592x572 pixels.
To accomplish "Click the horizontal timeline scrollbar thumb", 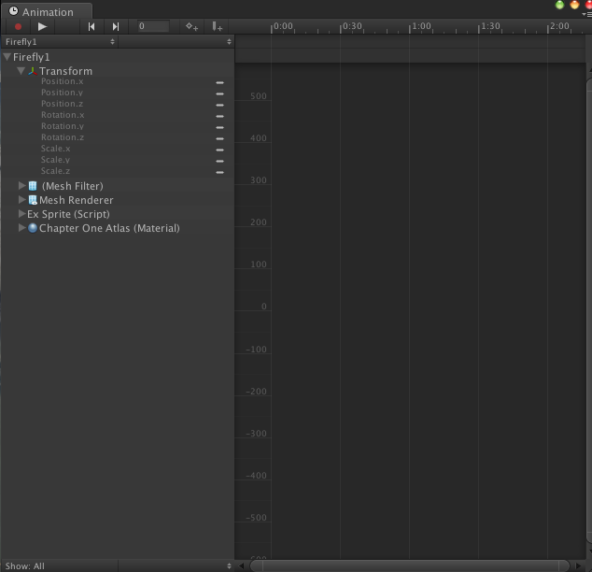I will 410,565.
